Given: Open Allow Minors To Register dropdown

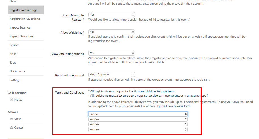Looking at the screenshot, I should [111, 15].
